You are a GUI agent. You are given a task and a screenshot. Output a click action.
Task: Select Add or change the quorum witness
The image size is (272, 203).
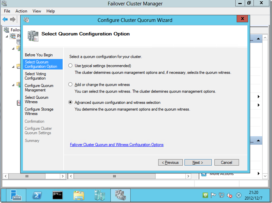tap(70, 84)
